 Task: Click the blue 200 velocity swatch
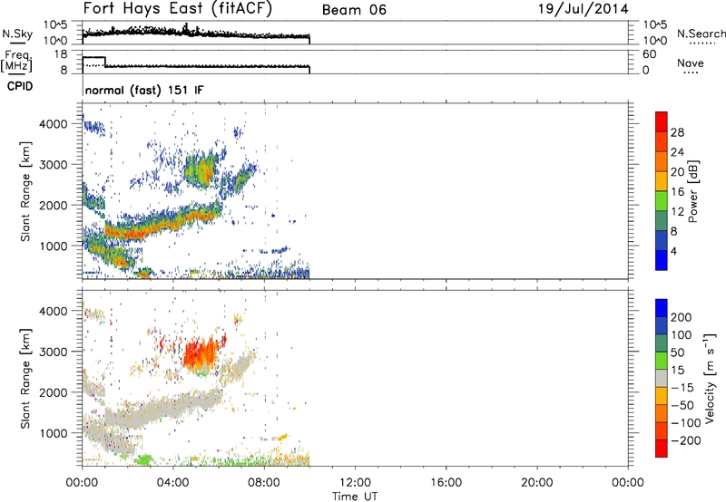pyautogui.click(x=662, y=308)
